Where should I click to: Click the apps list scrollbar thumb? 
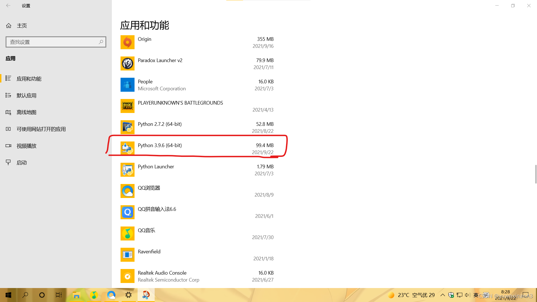point(536,174)
